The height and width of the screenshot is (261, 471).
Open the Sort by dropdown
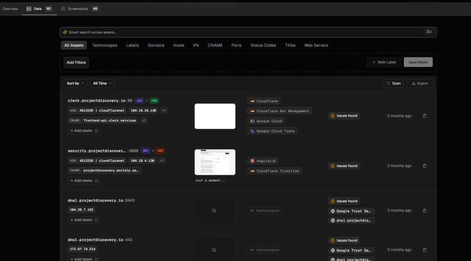coord(75,84)
